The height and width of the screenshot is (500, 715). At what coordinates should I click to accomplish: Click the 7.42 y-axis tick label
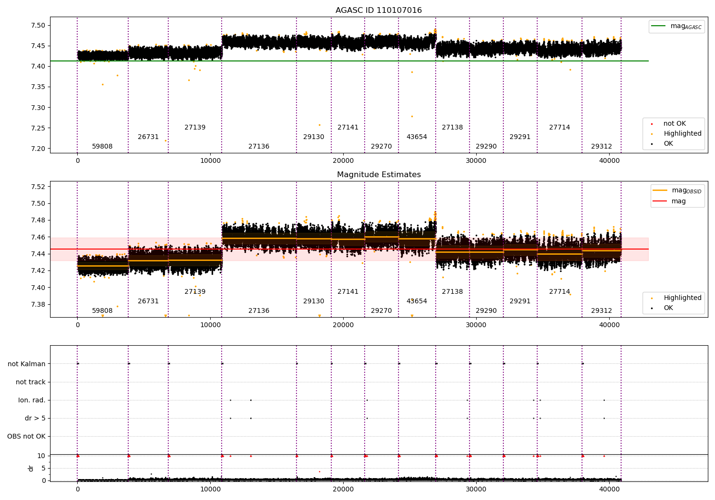pos(38,271)
